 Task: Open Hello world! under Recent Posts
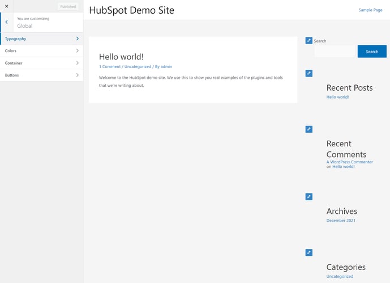[337, 97]
